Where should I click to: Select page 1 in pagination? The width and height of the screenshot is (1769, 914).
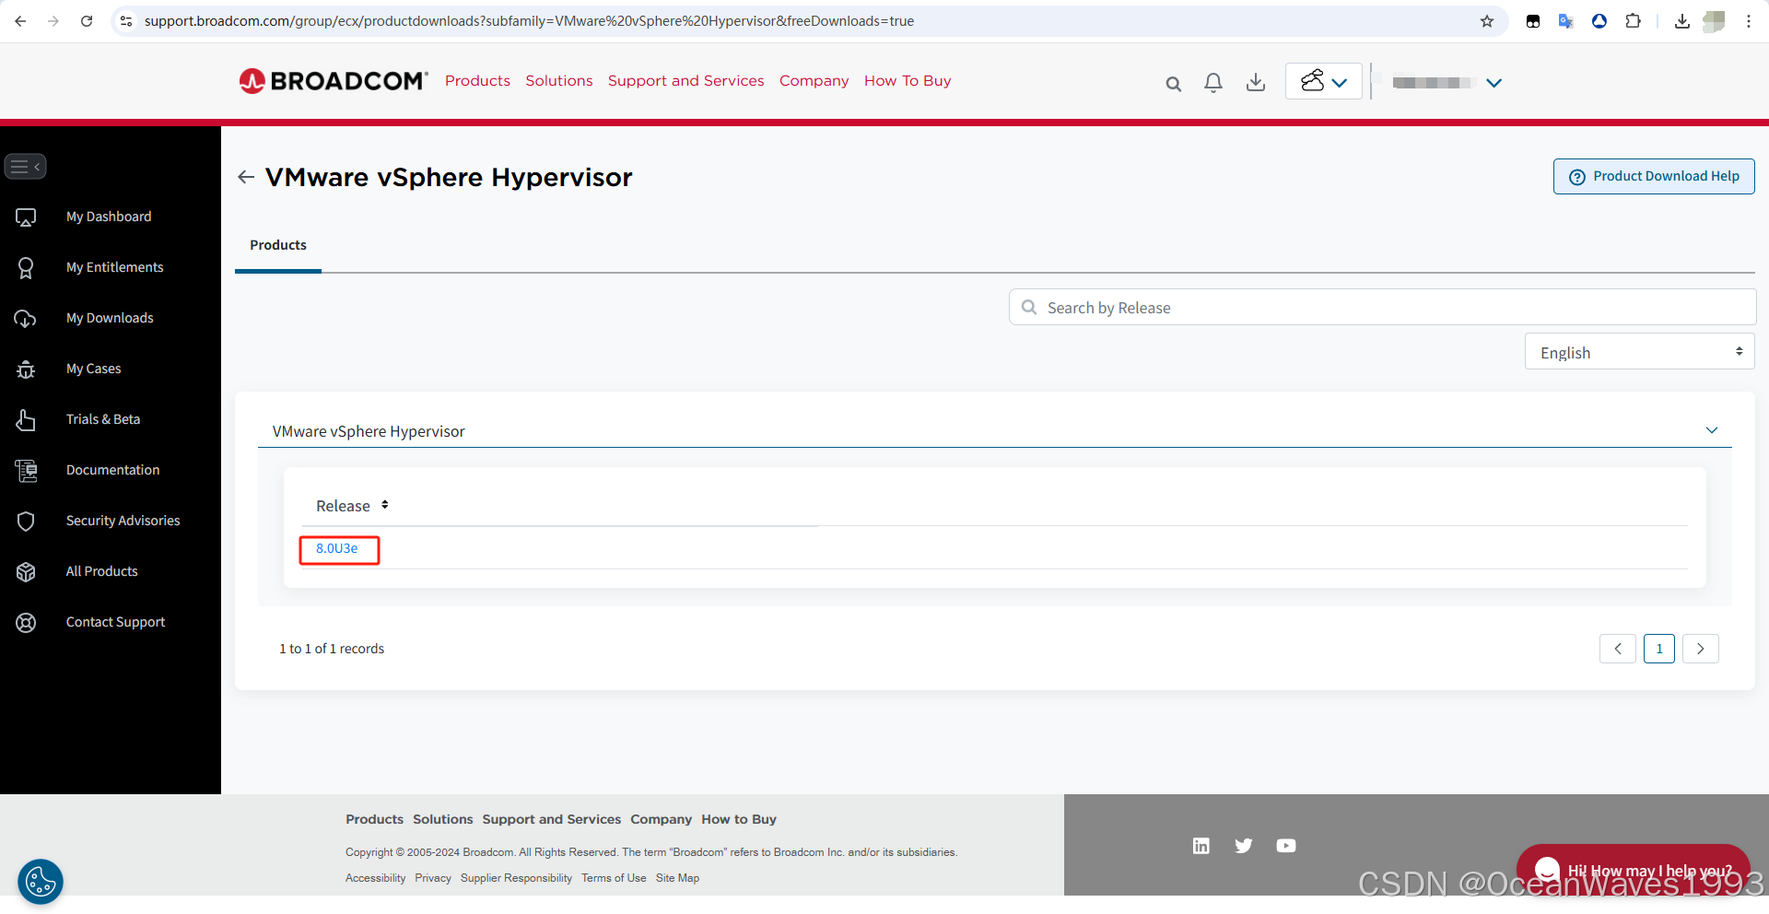pos(1659,649)
